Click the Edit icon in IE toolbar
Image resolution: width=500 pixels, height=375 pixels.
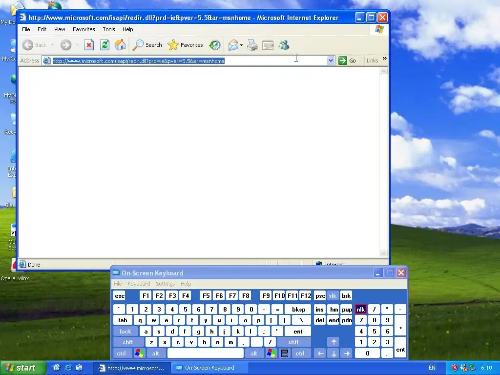(268, 45)
